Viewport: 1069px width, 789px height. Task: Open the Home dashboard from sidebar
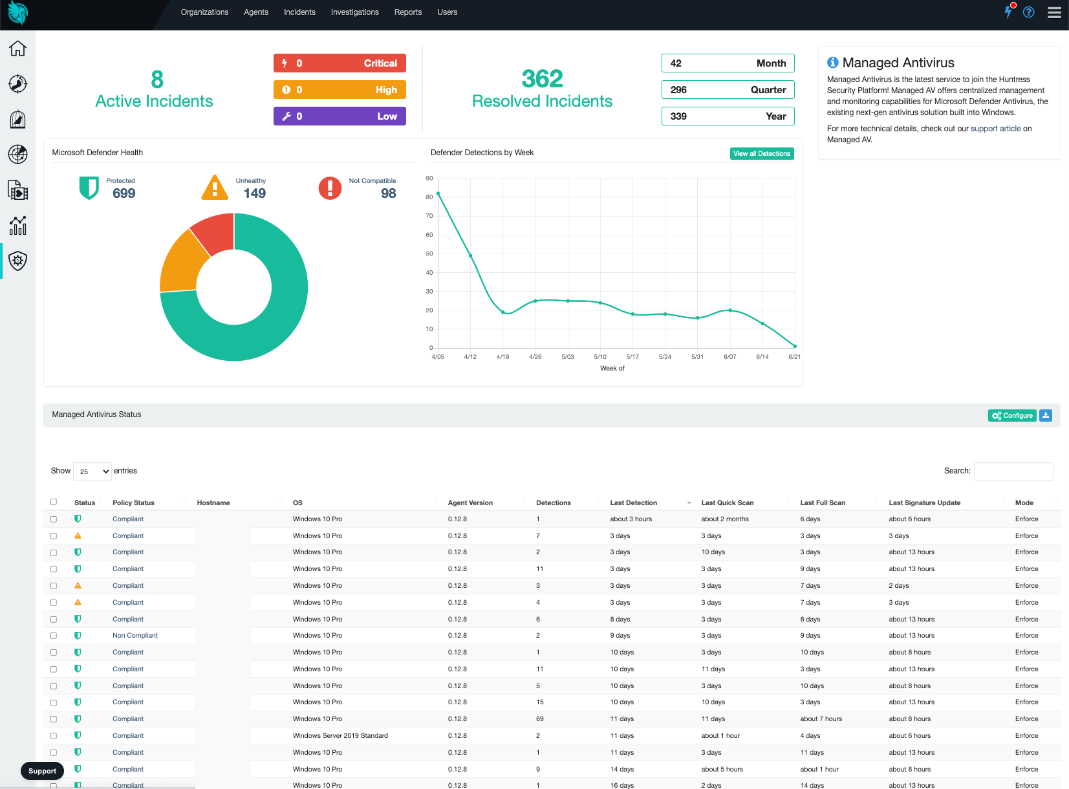tap(17, 49)
